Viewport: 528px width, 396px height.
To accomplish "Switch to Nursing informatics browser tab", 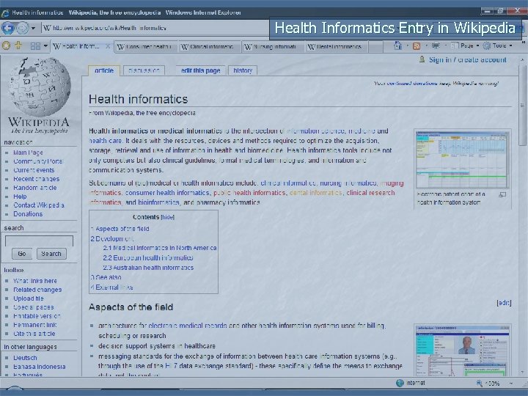I will (273, 47).
